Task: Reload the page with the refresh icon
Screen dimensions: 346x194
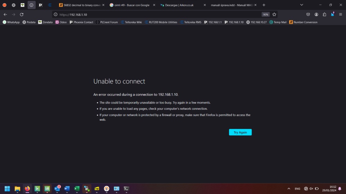Action: pos(21,14)
